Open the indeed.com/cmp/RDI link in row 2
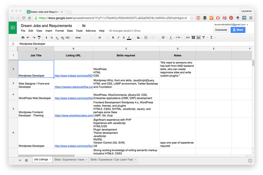Image resolution: width=263 pixels, height=175 pixels. [x=74, y=76]
